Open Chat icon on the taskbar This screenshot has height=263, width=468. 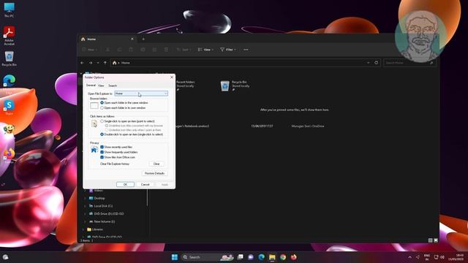251,257
